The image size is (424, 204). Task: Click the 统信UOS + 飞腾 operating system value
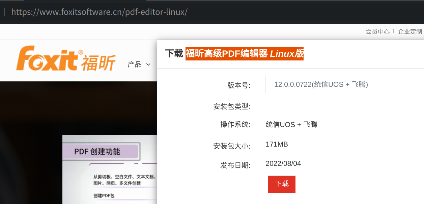291,124
